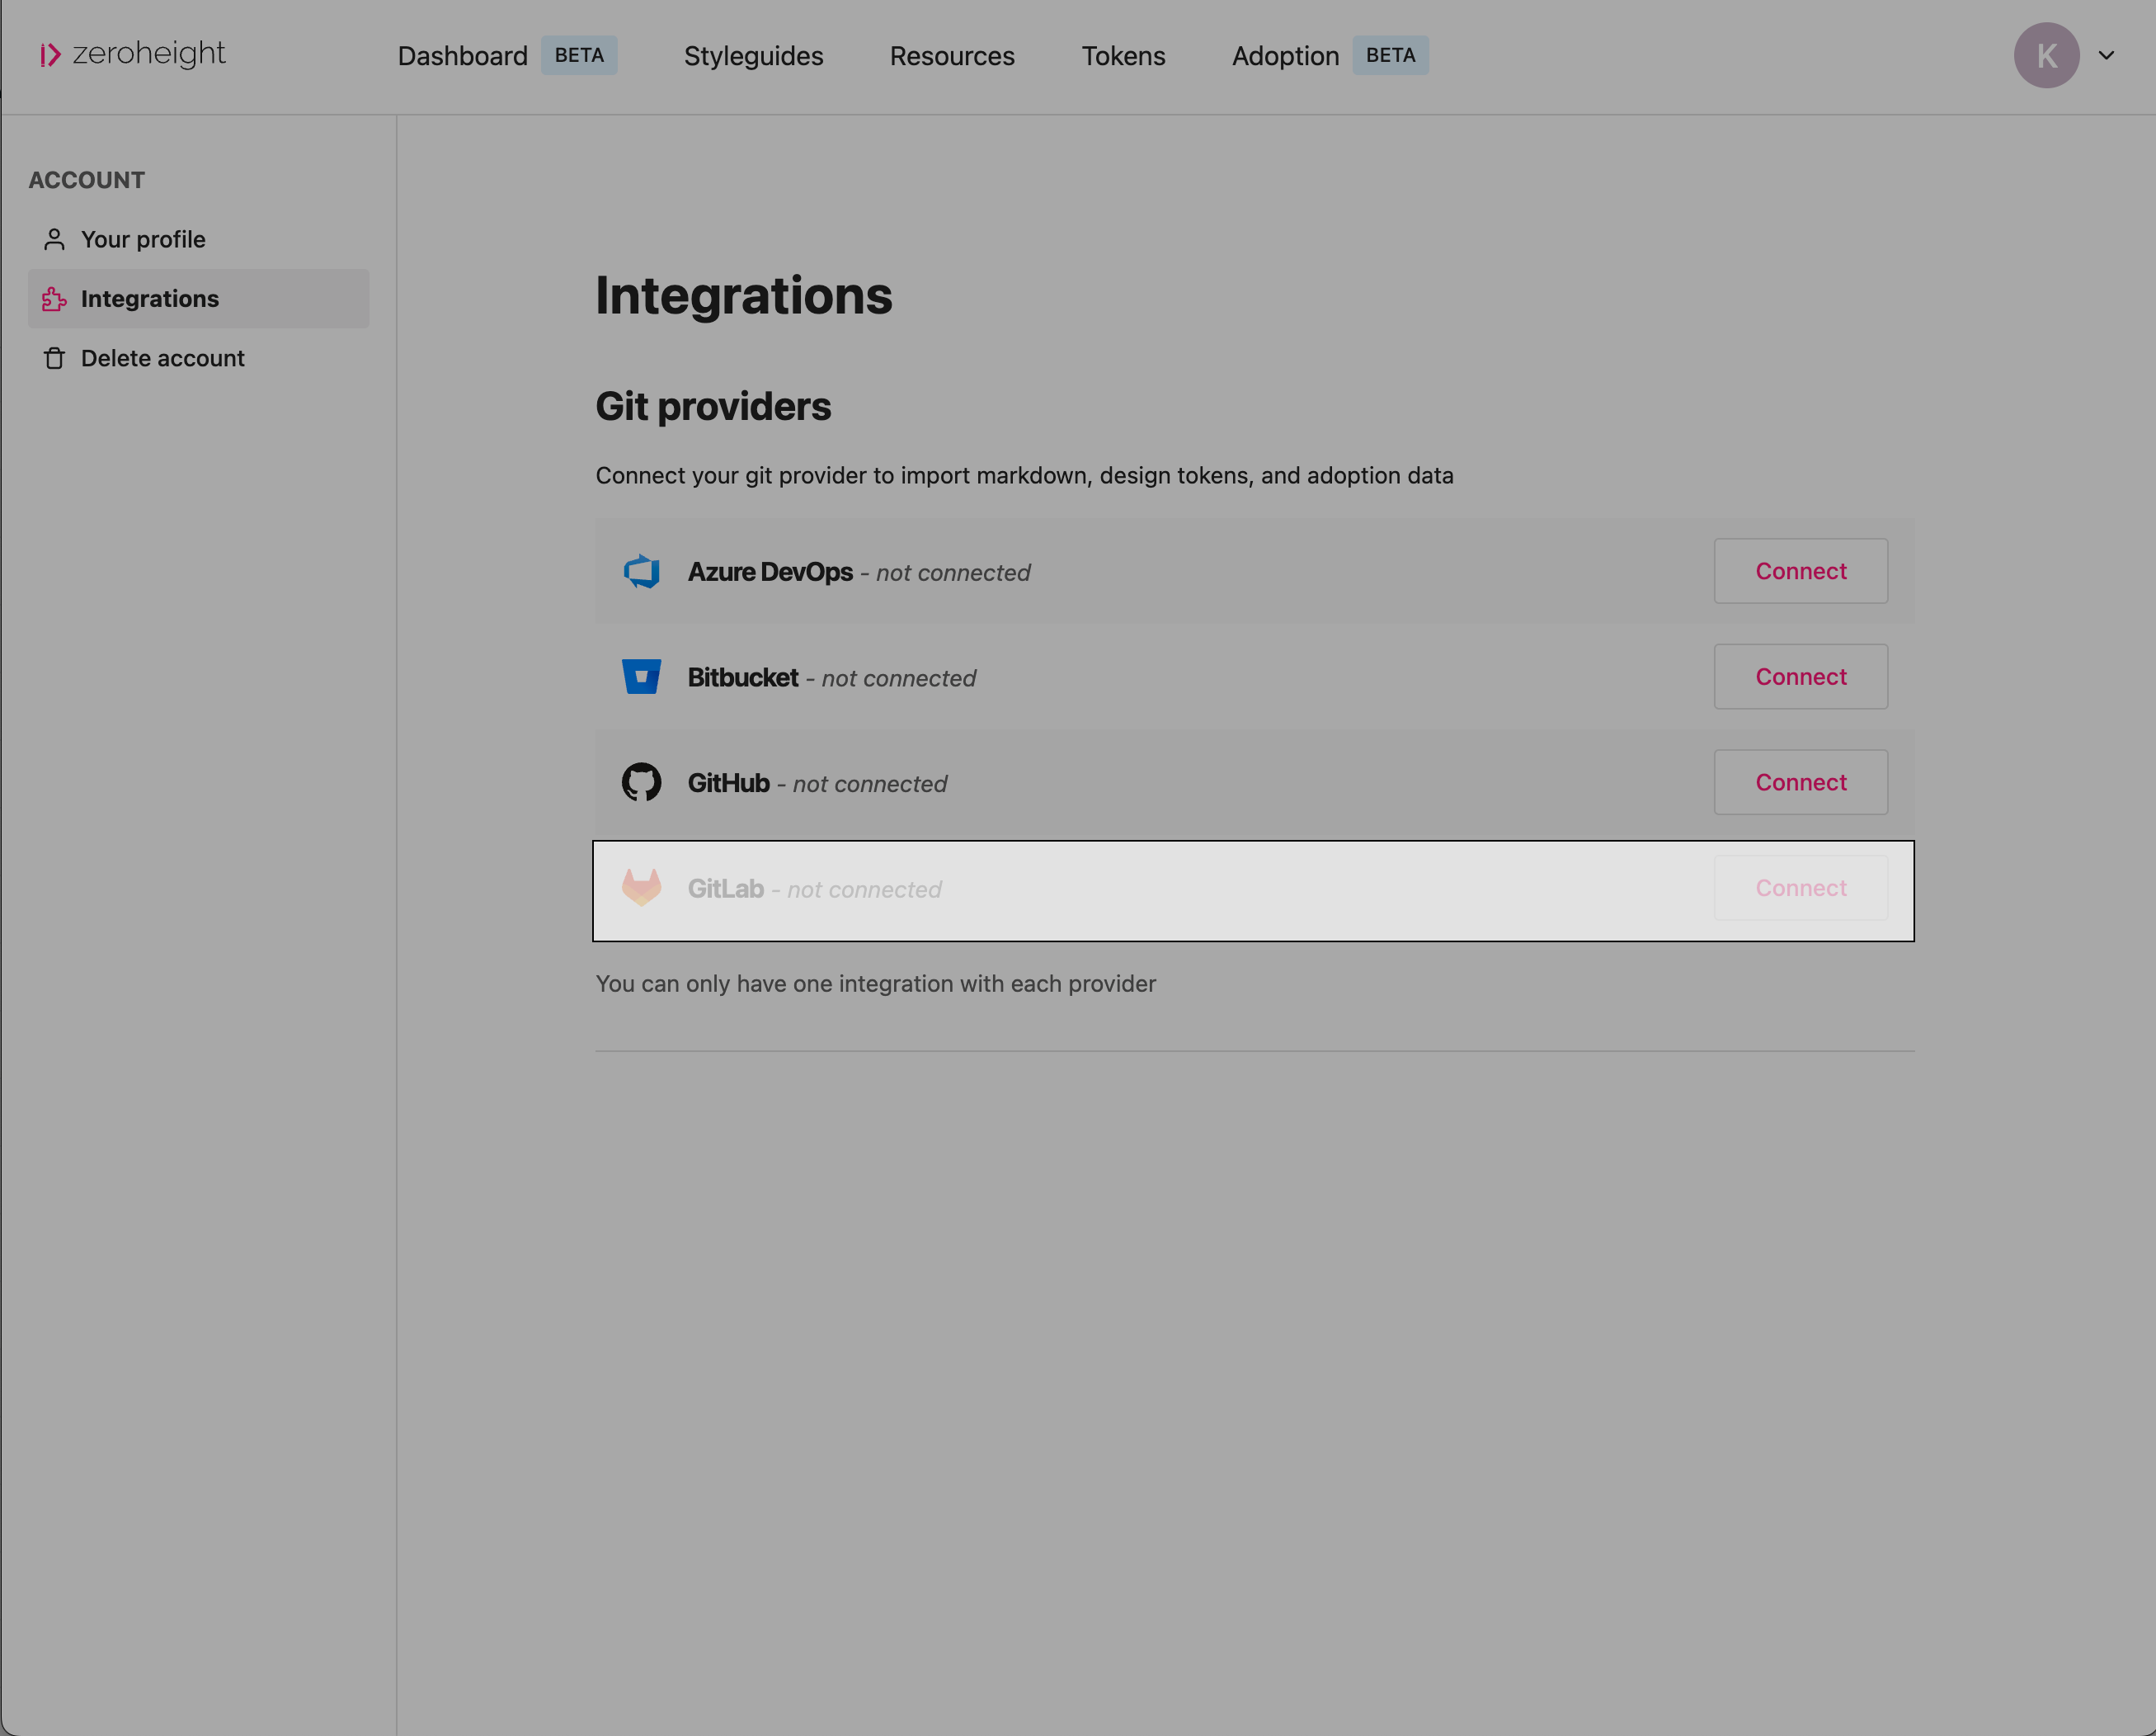Click the one integration per provider note

[x=875, y=984]
